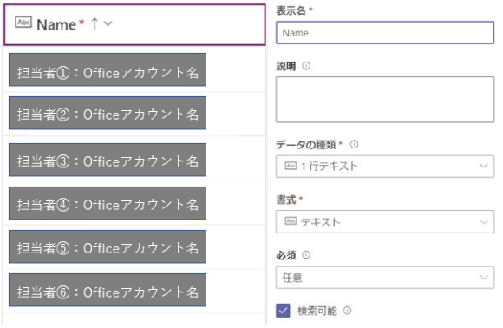This screenshot has height=328, width=503.
Task: Select the 担当者④：Officeアカウント名 row
Action: click(108, 203)
